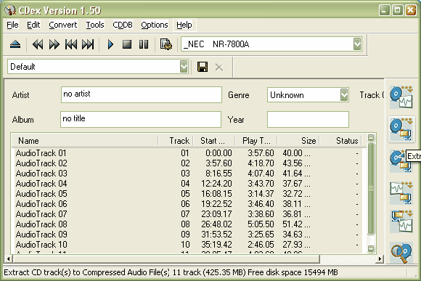Screen dimensions: 421x281
Task: Maximize the CDex window
Action: click(x=397, y=10)
